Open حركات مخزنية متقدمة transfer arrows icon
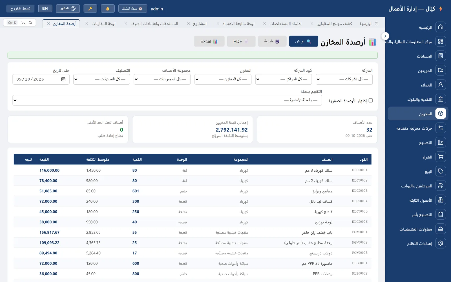The width and height of the screenshot is (451, 282). [441, 128]
